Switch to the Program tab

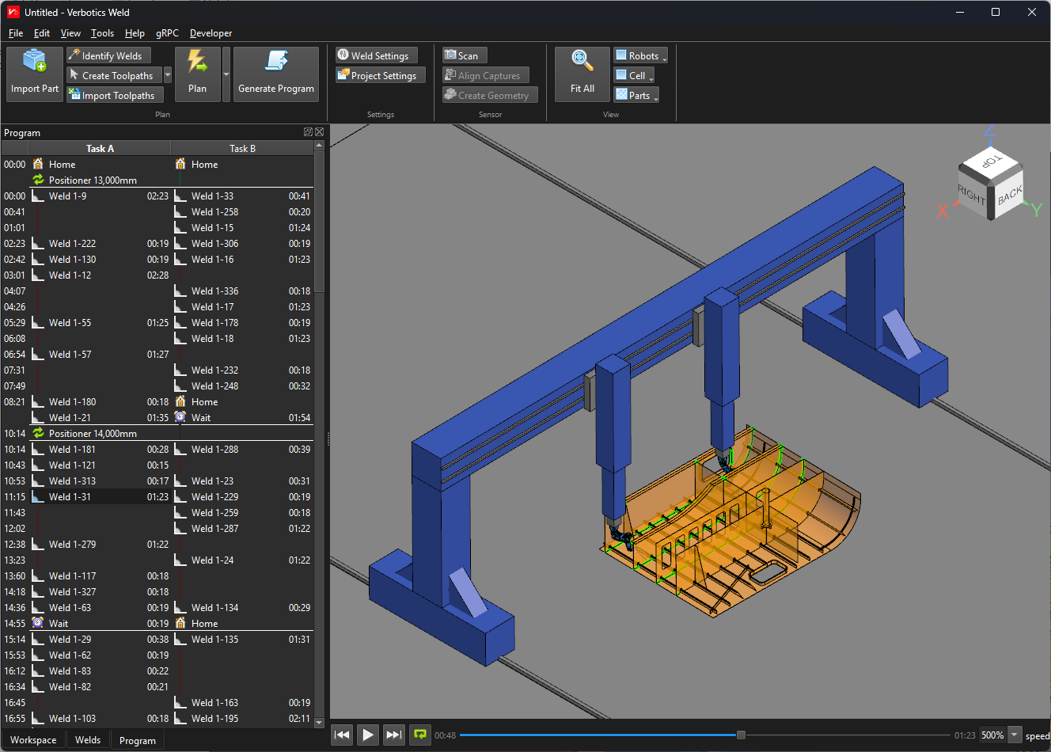pos(138,741)
